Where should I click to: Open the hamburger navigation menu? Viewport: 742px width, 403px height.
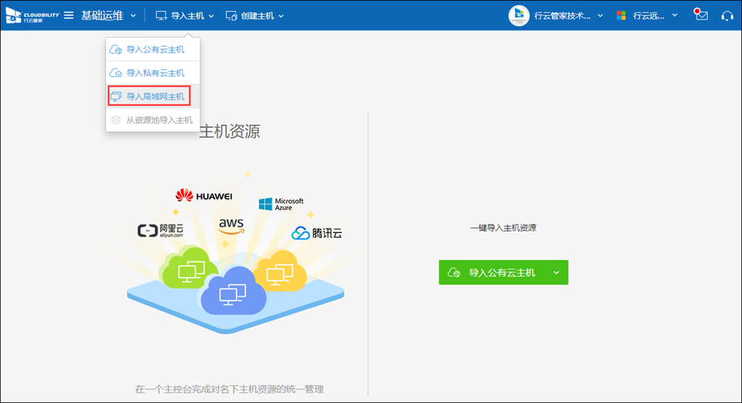point(68,16)
